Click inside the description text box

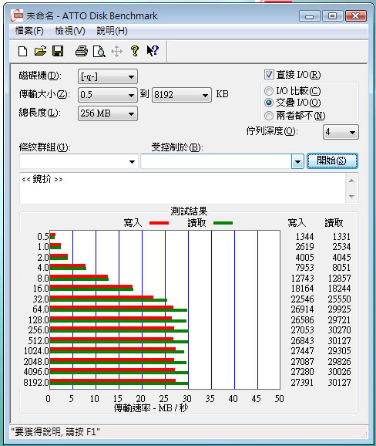click(183, 188)
